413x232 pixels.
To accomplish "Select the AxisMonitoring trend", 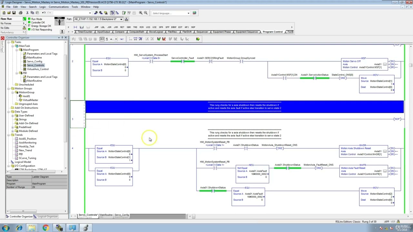I will point(27,143).
